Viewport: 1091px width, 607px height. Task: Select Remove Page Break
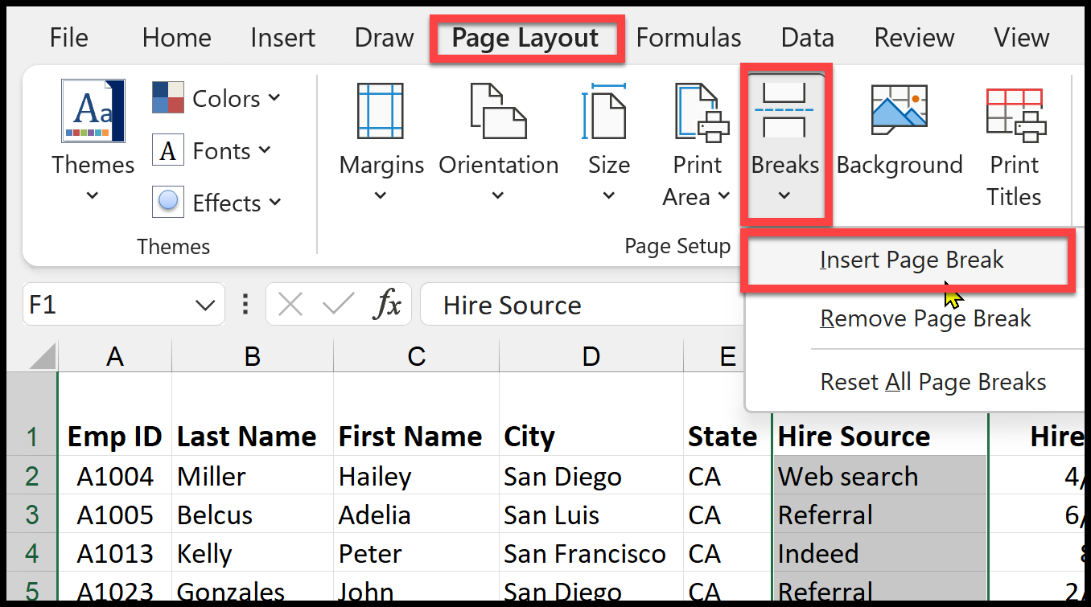tap(925, 318)
